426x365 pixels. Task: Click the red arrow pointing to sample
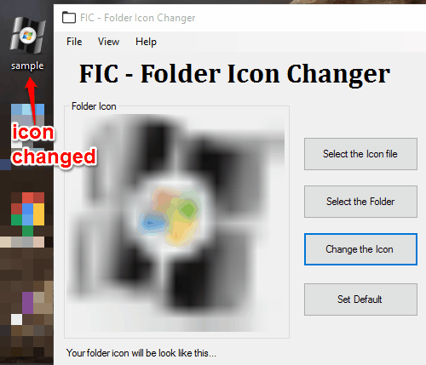[x=32, y=100]
